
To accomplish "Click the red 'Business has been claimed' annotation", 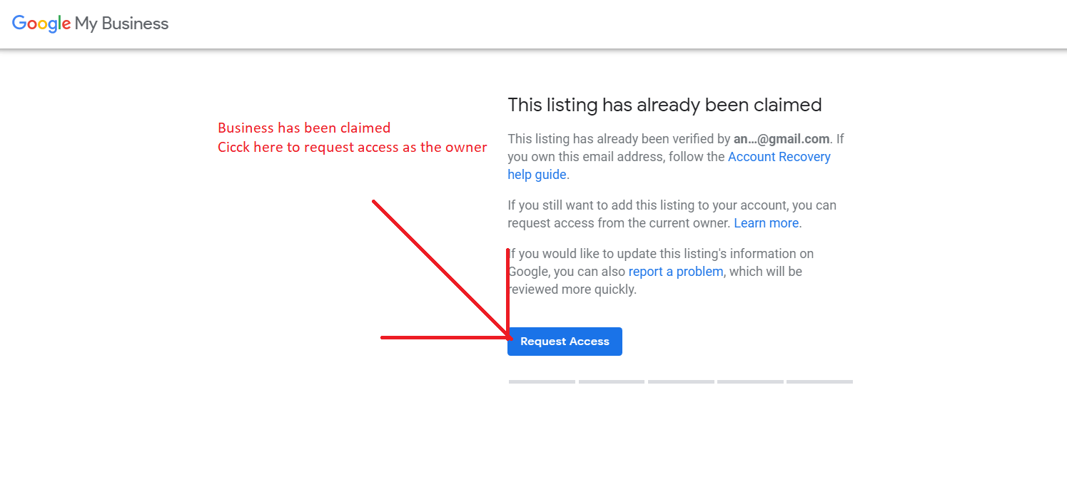I will (x=304, y=128).
